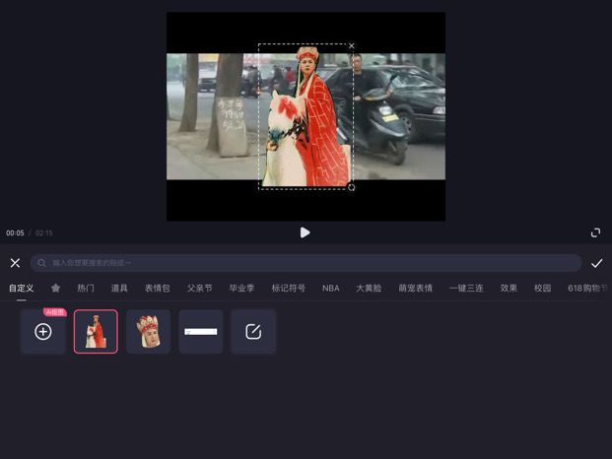Click the sticker overlay in preview
The height and width of the screenshot is (459, 612).
[306, 116]
